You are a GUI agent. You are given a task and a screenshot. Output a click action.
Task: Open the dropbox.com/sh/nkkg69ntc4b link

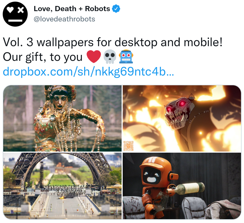[x=88, y=72]
